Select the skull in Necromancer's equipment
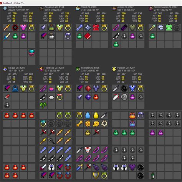The width and height of the screenshot is (182, 182). point(161,28)
